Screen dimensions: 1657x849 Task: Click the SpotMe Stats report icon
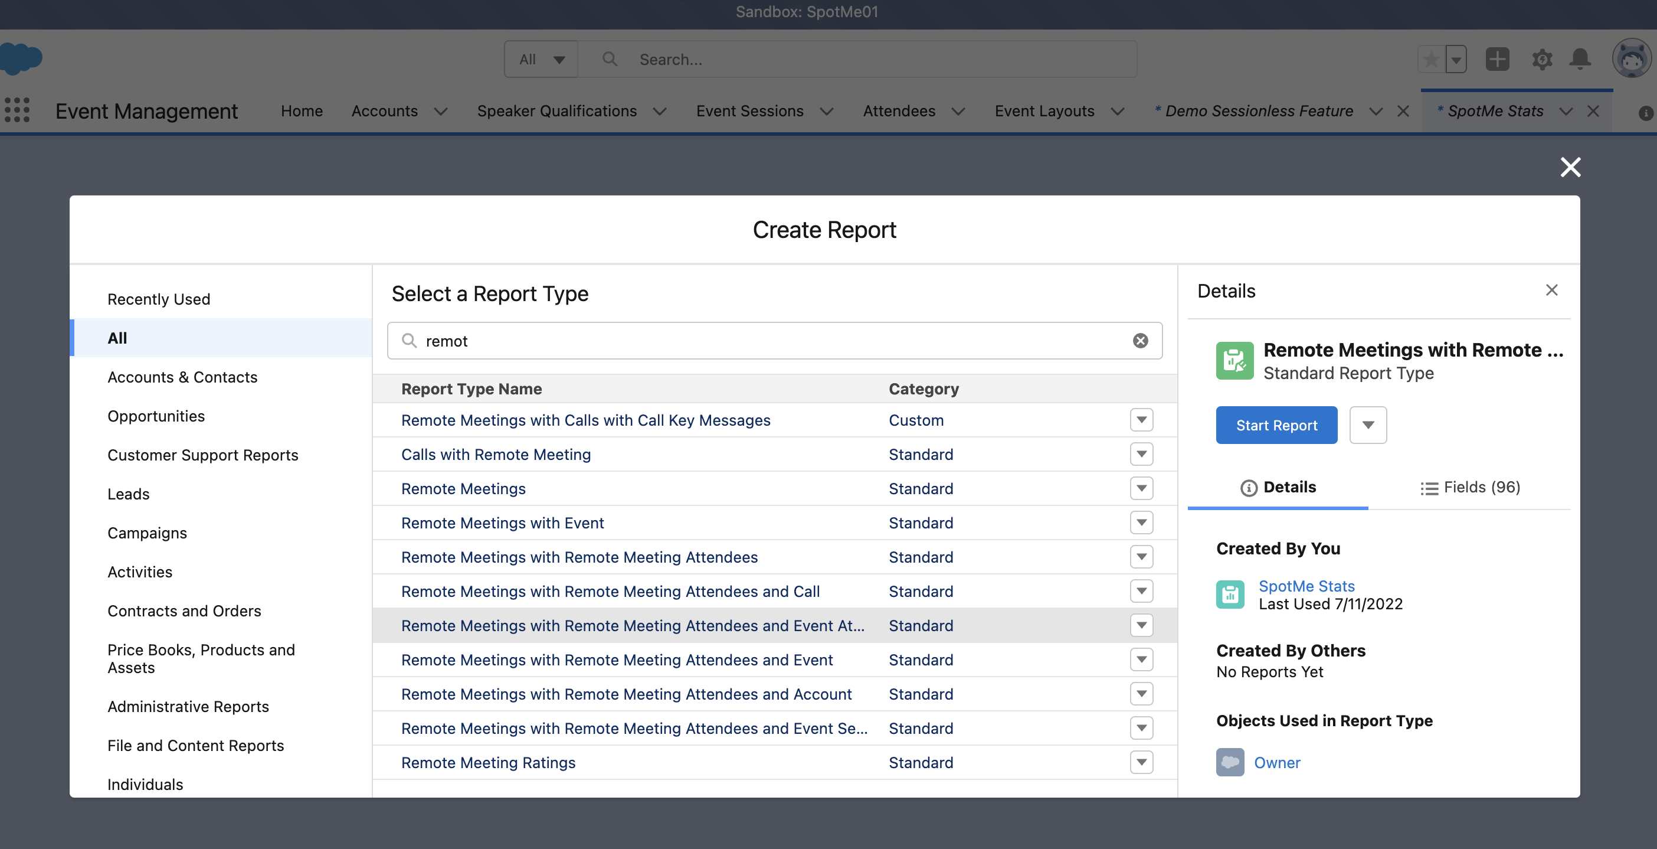pos(1230,594)
